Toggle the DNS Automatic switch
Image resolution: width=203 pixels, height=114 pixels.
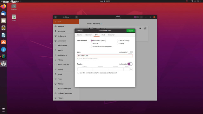130,52
